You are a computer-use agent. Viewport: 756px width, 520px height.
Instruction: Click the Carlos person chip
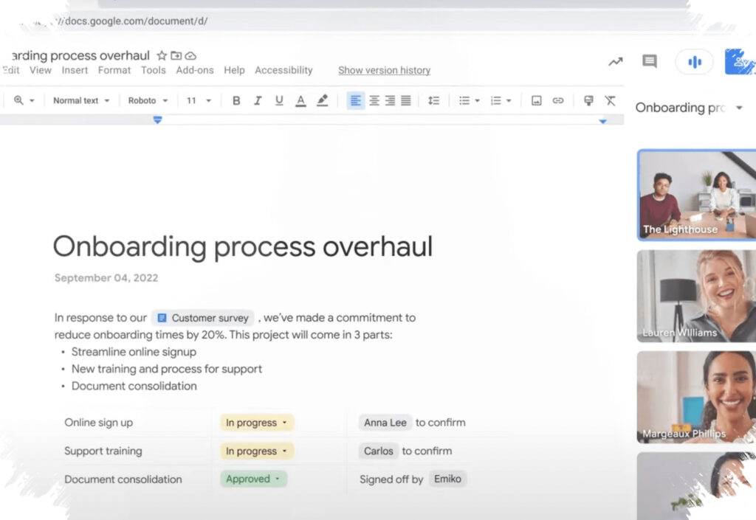tap(379, 451)
